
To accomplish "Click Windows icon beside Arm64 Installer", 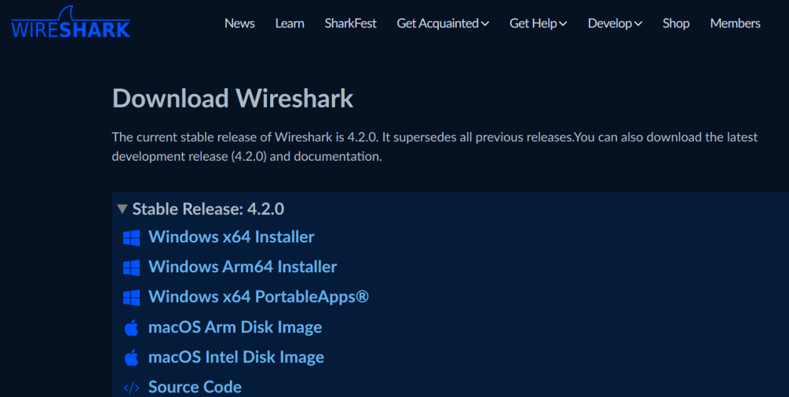I will 131,268.
